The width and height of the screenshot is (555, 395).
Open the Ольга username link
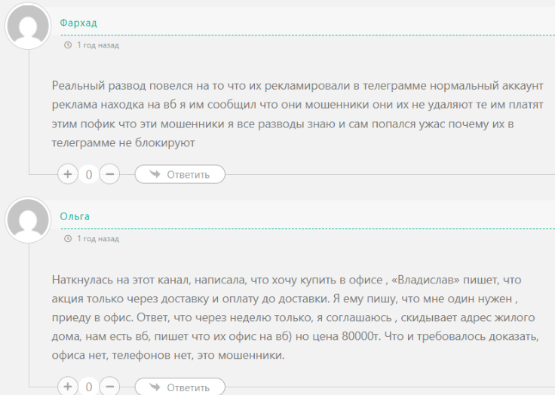[x=75, y=216]
